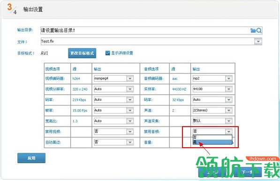Open the audio bitrate Auto dropdown
Screen dimensions: 280x181
click(x=229, y=99)
